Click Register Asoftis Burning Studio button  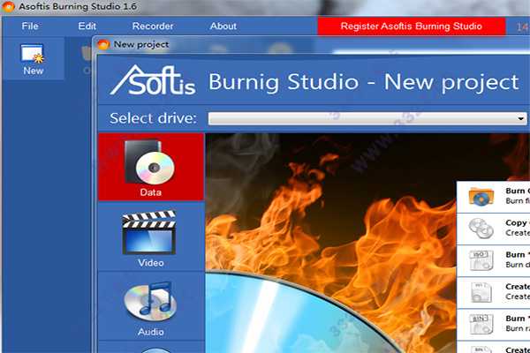tap(412, 26)
